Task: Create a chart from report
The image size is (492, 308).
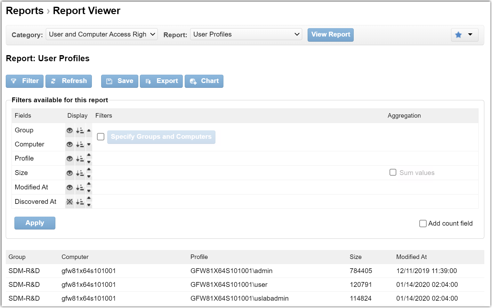Action: pos(204,81)
